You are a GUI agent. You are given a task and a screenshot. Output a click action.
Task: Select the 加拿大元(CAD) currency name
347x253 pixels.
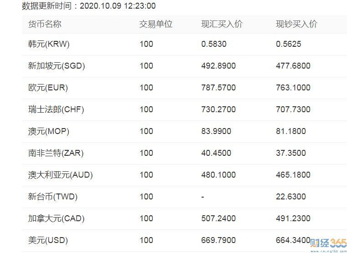click(x=56, y=218)
